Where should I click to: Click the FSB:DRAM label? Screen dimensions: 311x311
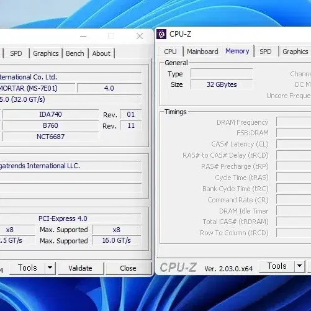(253, 133)
